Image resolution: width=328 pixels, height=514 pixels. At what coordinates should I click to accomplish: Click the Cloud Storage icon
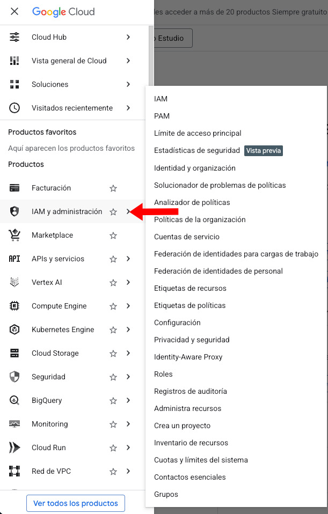pyautogui.click(x=14, y=353)
